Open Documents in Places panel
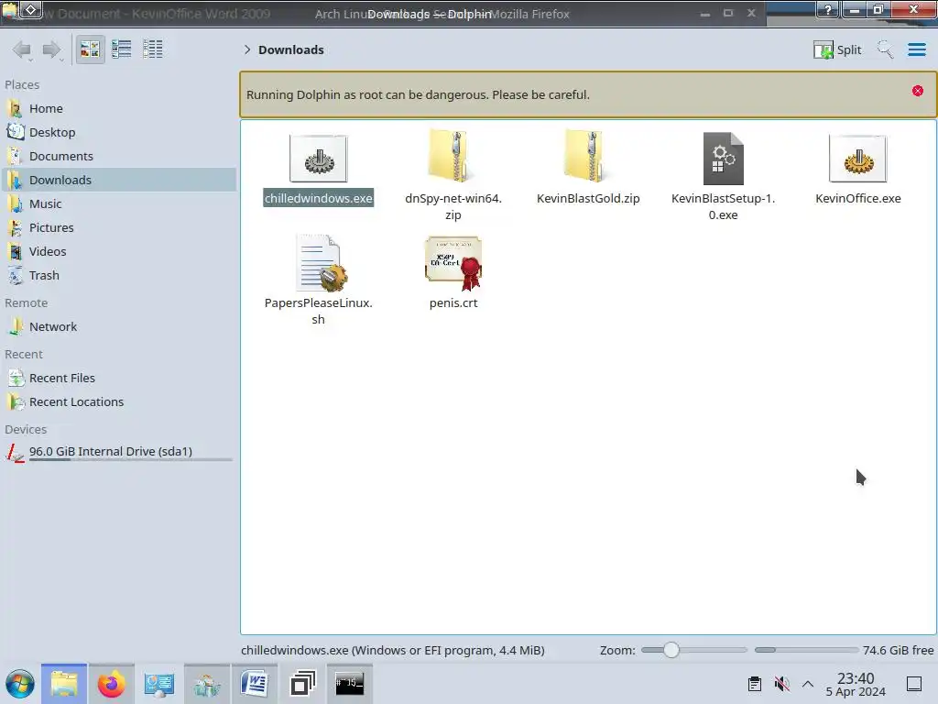 [118, 156]
